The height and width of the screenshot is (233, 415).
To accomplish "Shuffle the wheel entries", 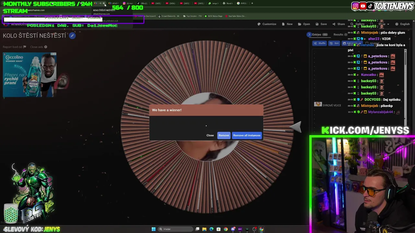I will [319, 43].
